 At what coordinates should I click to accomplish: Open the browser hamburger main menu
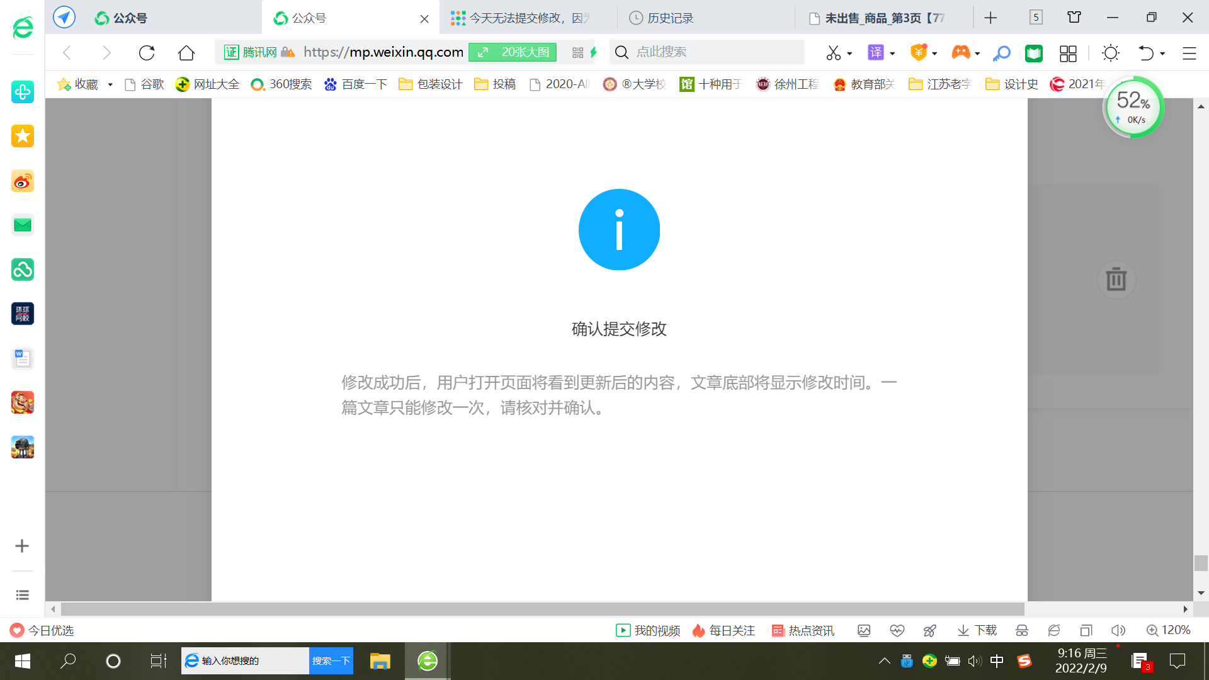(x=1189, y=53)
